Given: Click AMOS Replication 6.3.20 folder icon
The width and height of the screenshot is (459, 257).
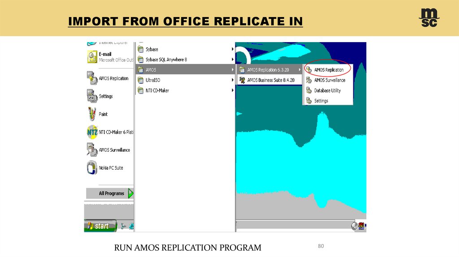Looking at the screenshot, I should 242,69.
